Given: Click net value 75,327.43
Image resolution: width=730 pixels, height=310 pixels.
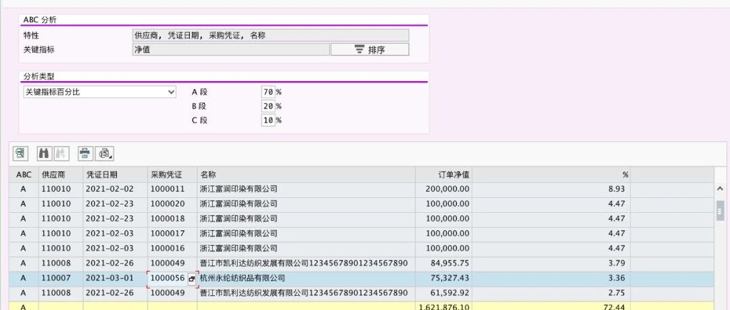Looking at the screenshot, I should pyautogui.click(x=443, y=278).
